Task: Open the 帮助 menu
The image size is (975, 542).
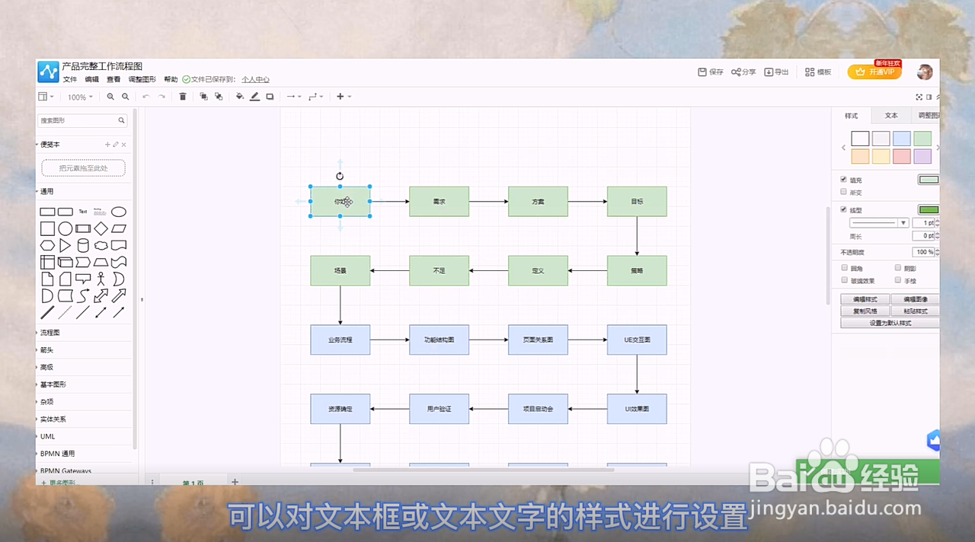Action: click(171, 79)
